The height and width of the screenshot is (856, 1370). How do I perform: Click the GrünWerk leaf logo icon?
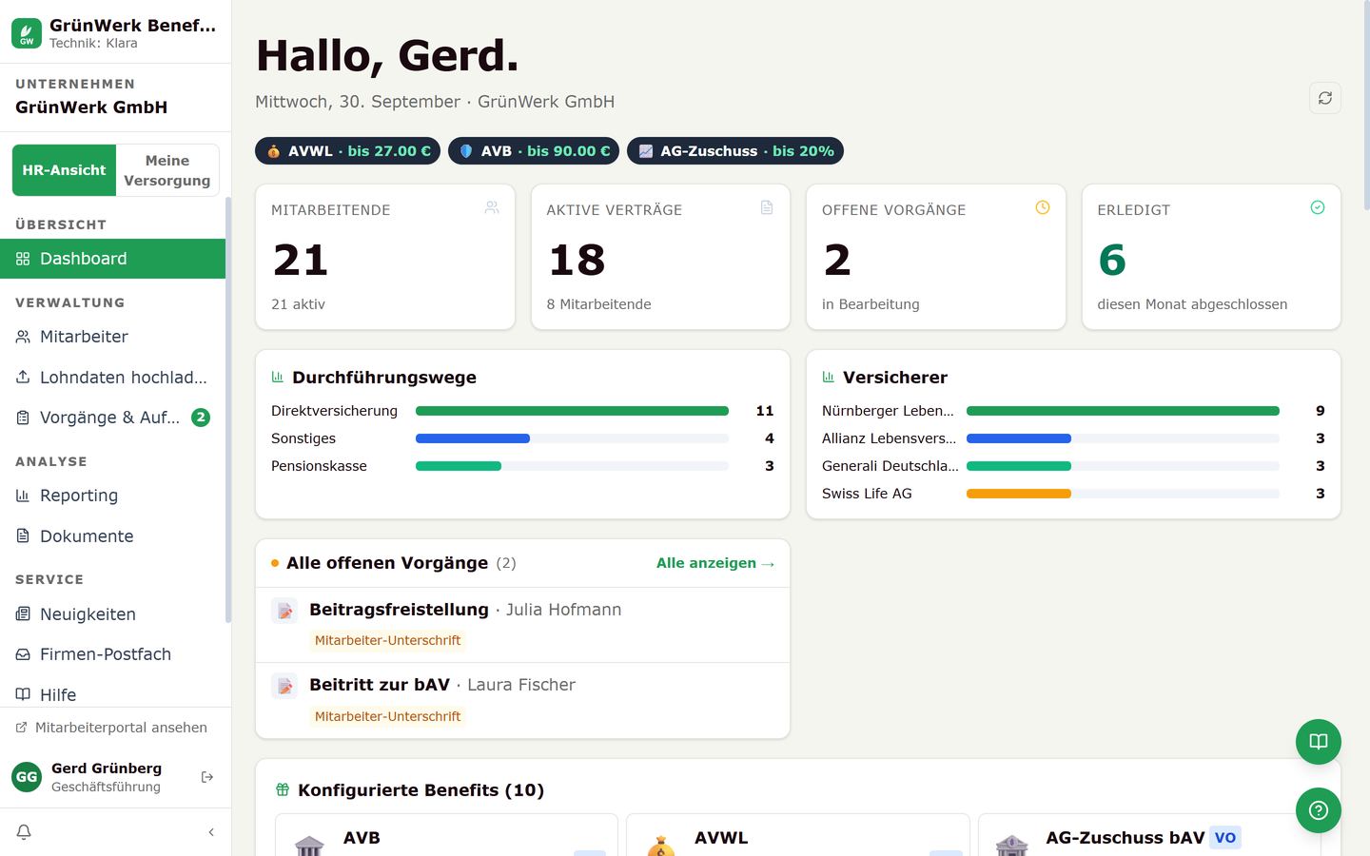pos(27,33)
